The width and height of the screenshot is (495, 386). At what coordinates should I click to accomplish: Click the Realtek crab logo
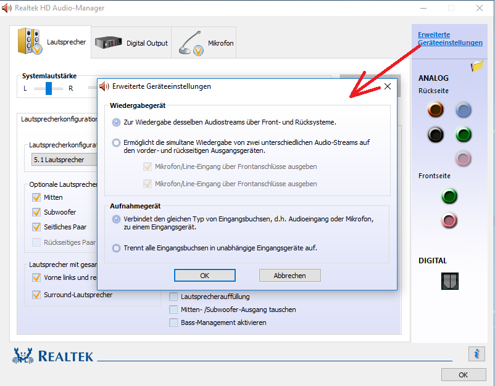(23, 356)
